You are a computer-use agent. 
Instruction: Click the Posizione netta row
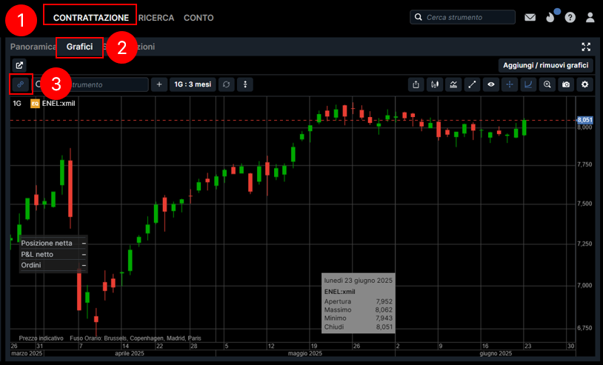point(53,243)
